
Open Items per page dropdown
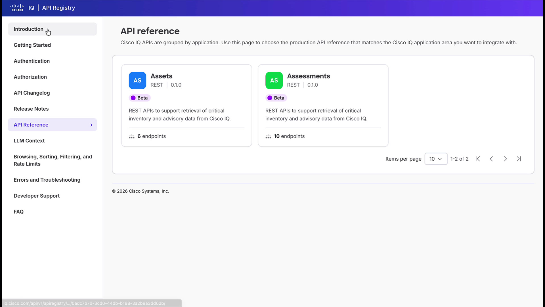click(x=436, y=159)
